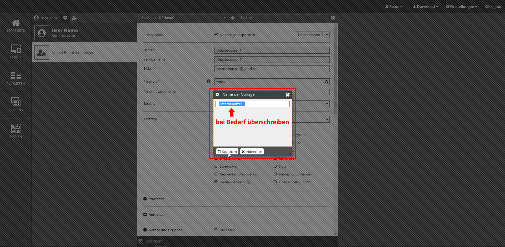Click the add user icon in Benutzer toolbar

[74, 18]
